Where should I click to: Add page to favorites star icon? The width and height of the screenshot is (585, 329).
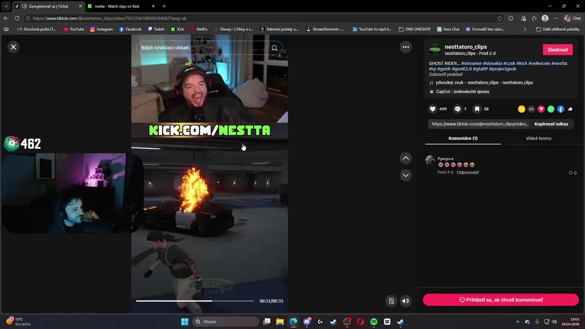tap(500, 18)
